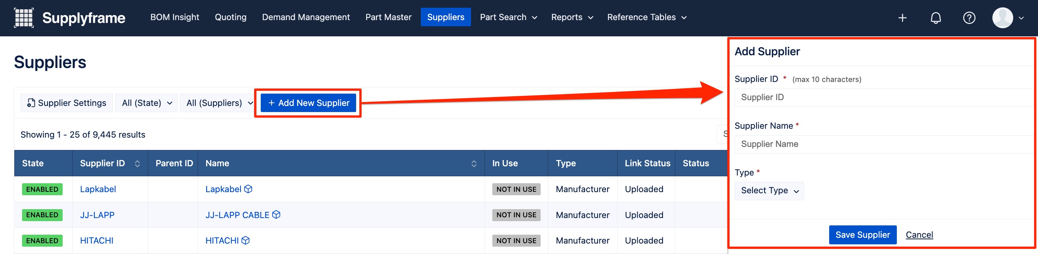Click the cube icon next to Lapkabel name
This screenshot has width=1038, height=254.
tap(248, 189)
